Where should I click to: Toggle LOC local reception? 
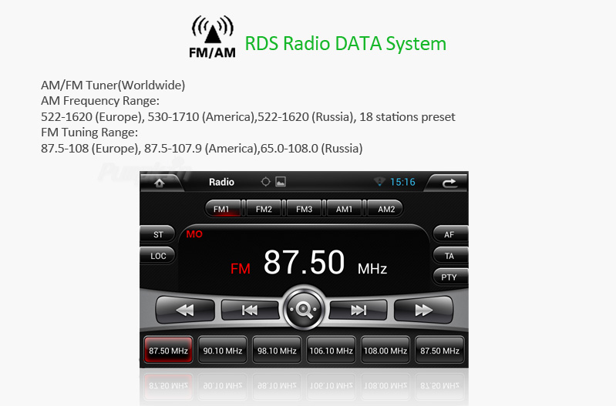coord(158,256)
